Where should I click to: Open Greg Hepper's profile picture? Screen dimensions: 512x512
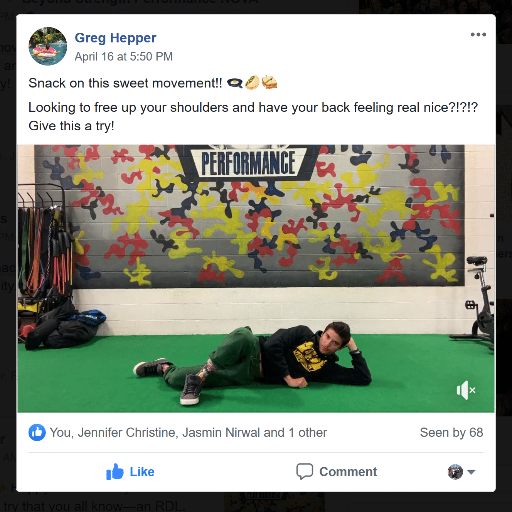click(48, 46)
